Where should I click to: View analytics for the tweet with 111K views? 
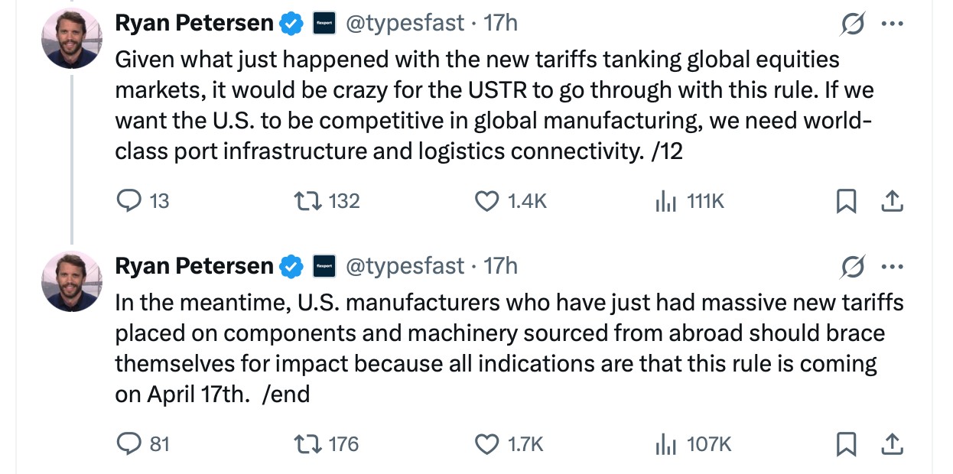coord(665,201)
